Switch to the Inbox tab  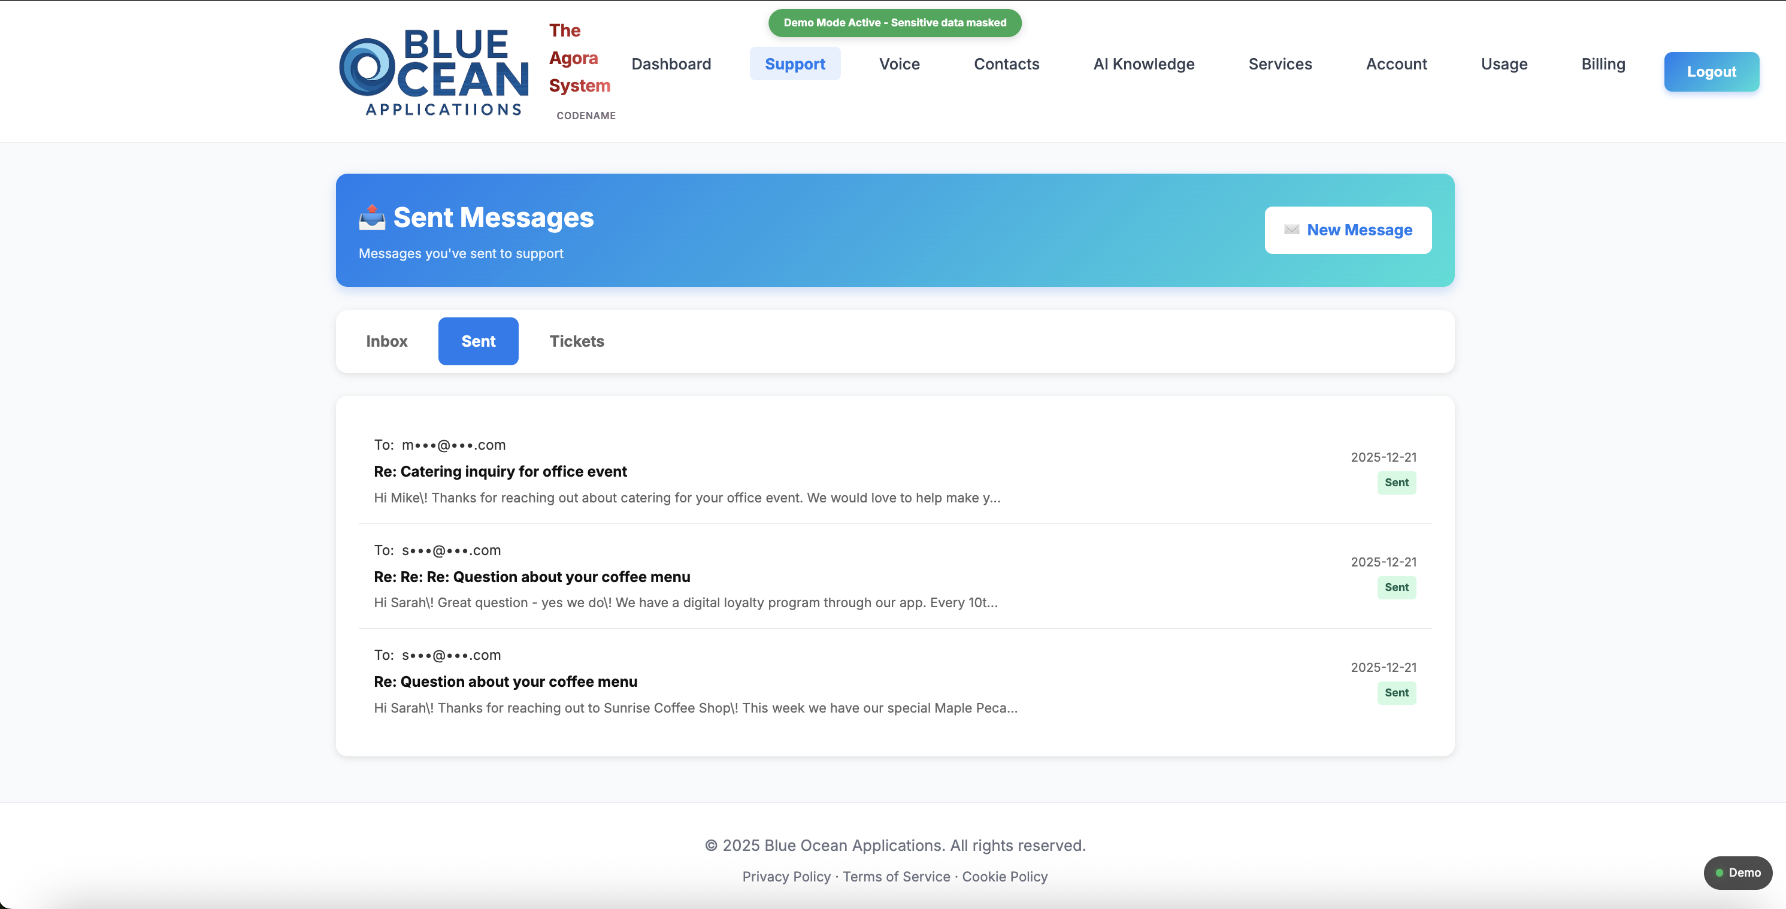click(x=386, y=341)
